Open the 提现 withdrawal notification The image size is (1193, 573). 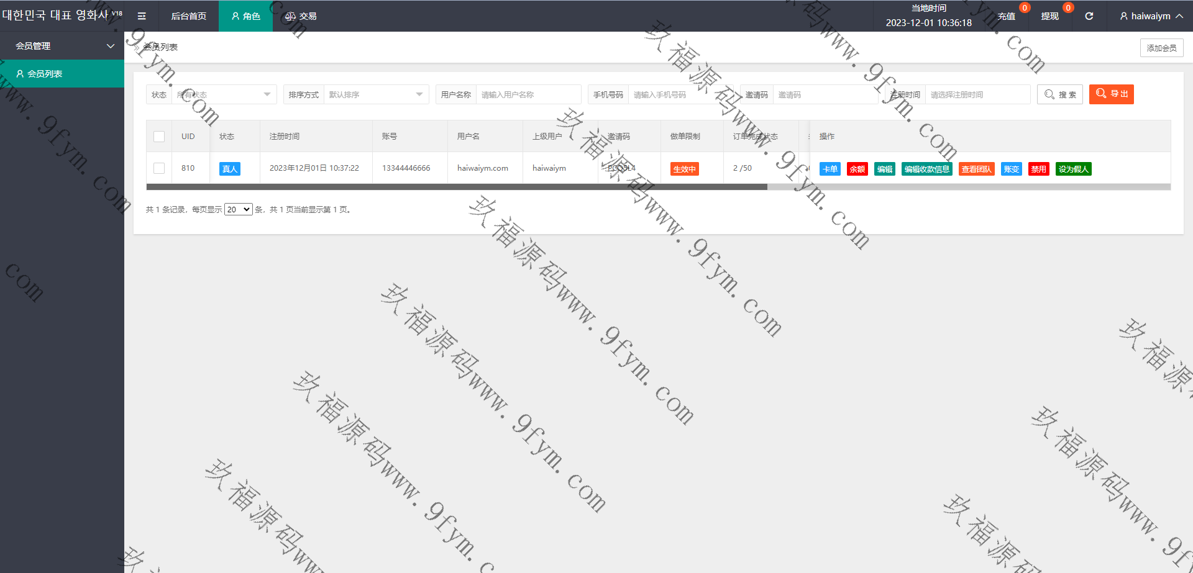click(x=1049, y=16)
